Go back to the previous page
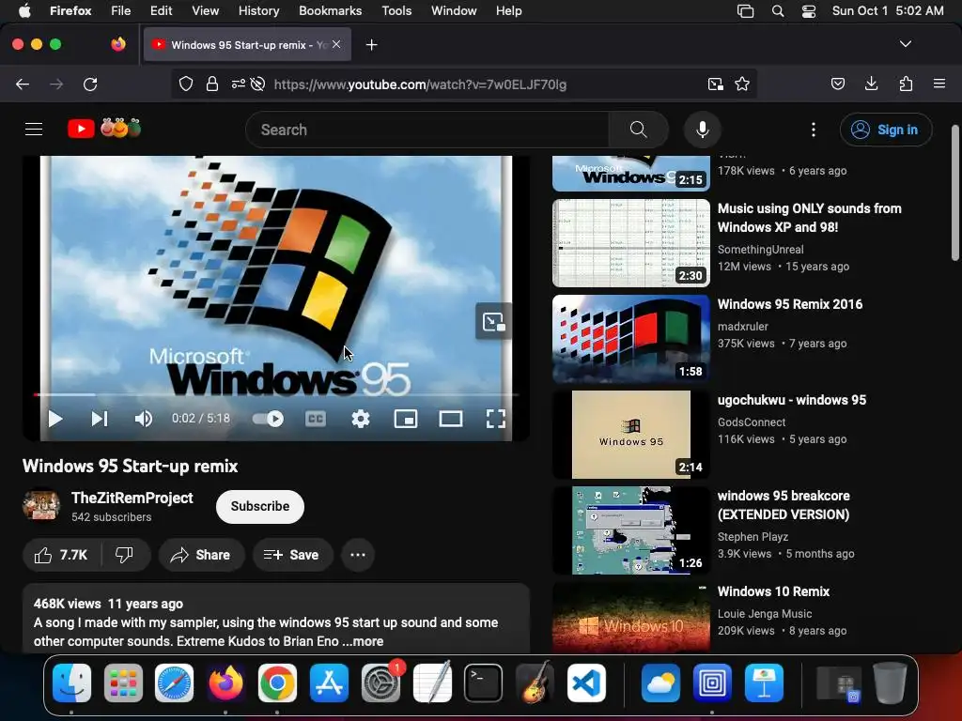 pyautogui.click(x=23, y=84)
